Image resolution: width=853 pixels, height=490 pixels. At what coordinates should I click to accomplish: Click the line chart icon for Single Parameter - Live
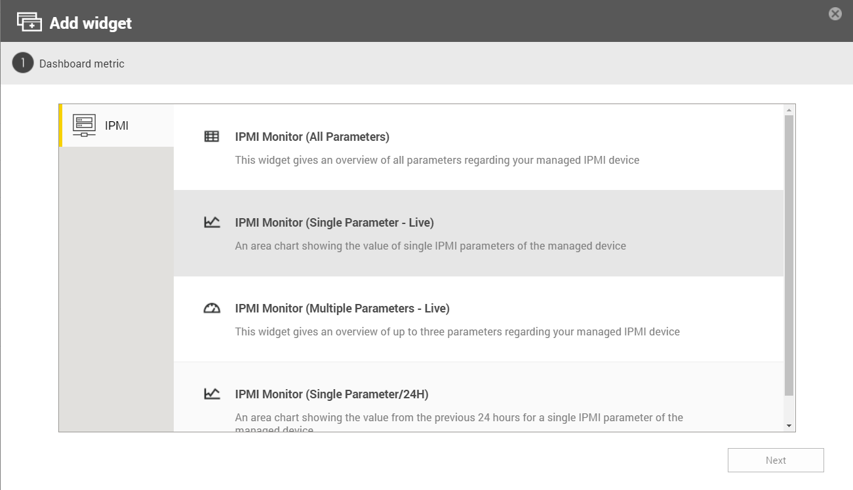[x=212, y=222]
